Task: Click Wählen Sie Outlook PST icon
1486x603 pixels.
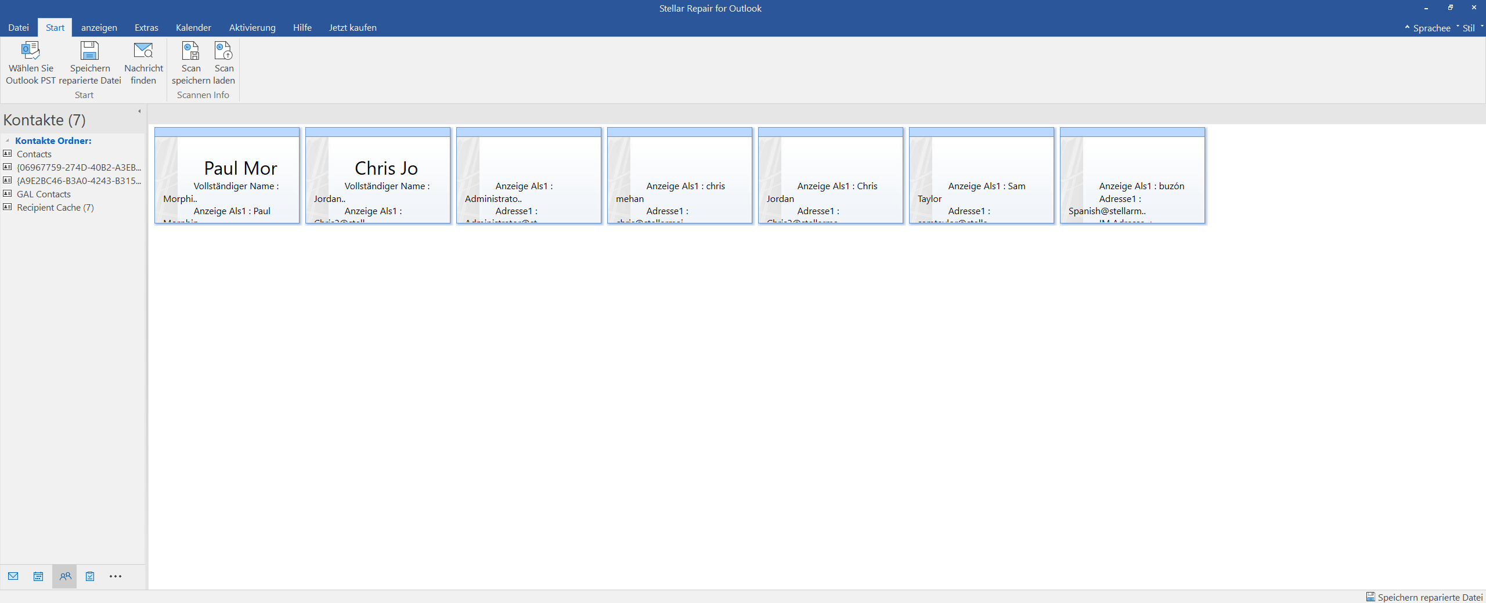Action: click(31, 52)
